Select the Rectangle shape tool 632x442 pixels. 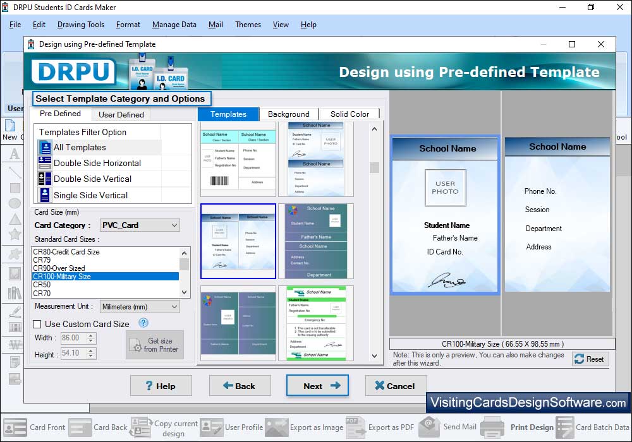pos(15,188)
